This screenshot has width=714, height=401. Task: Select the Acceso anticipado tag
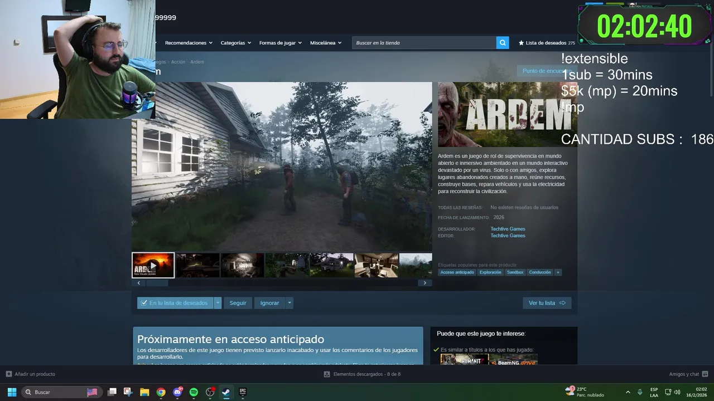point(457,272)
